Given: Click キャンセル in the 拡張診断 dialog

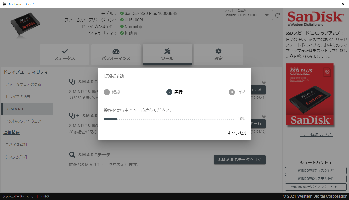Looking at the screenshot, I should (x=237, y=133).
